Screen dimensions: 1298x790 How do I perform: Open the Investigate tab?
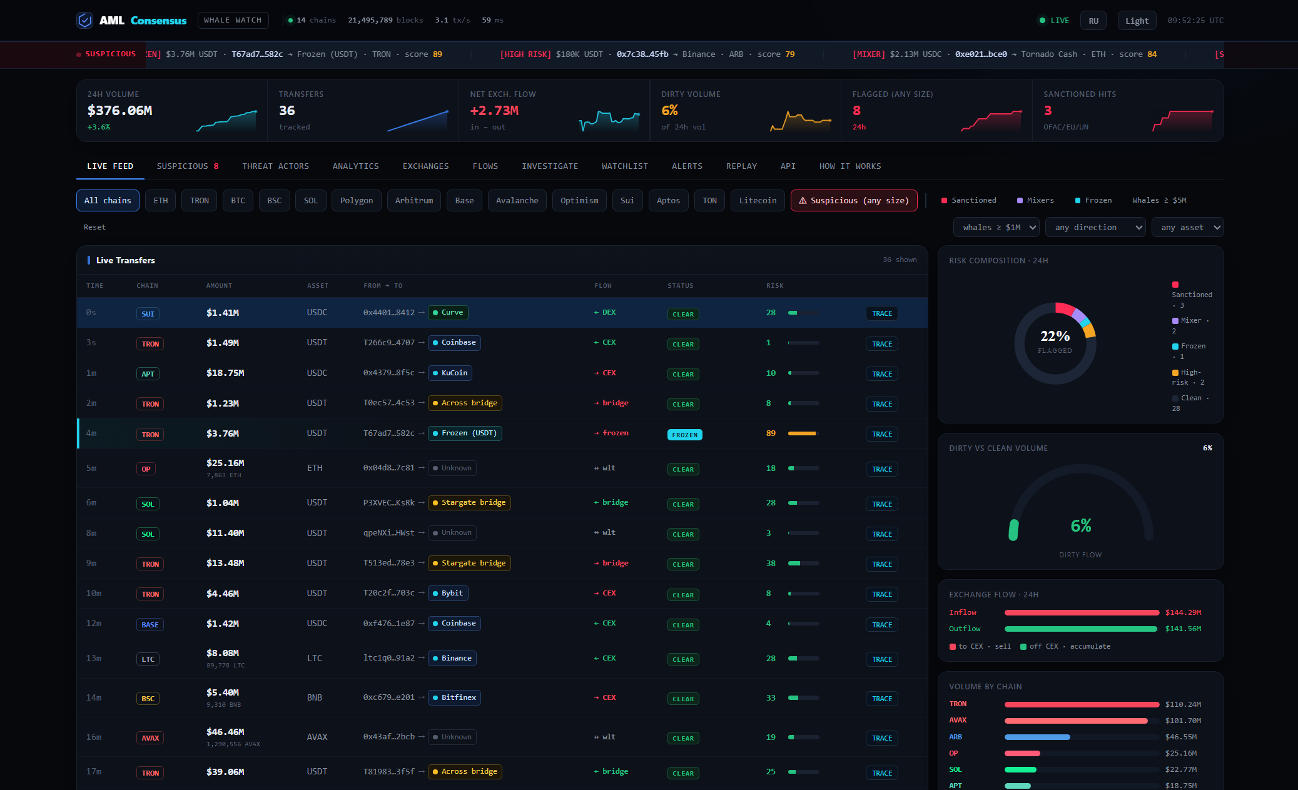click(x=550, y=166)
